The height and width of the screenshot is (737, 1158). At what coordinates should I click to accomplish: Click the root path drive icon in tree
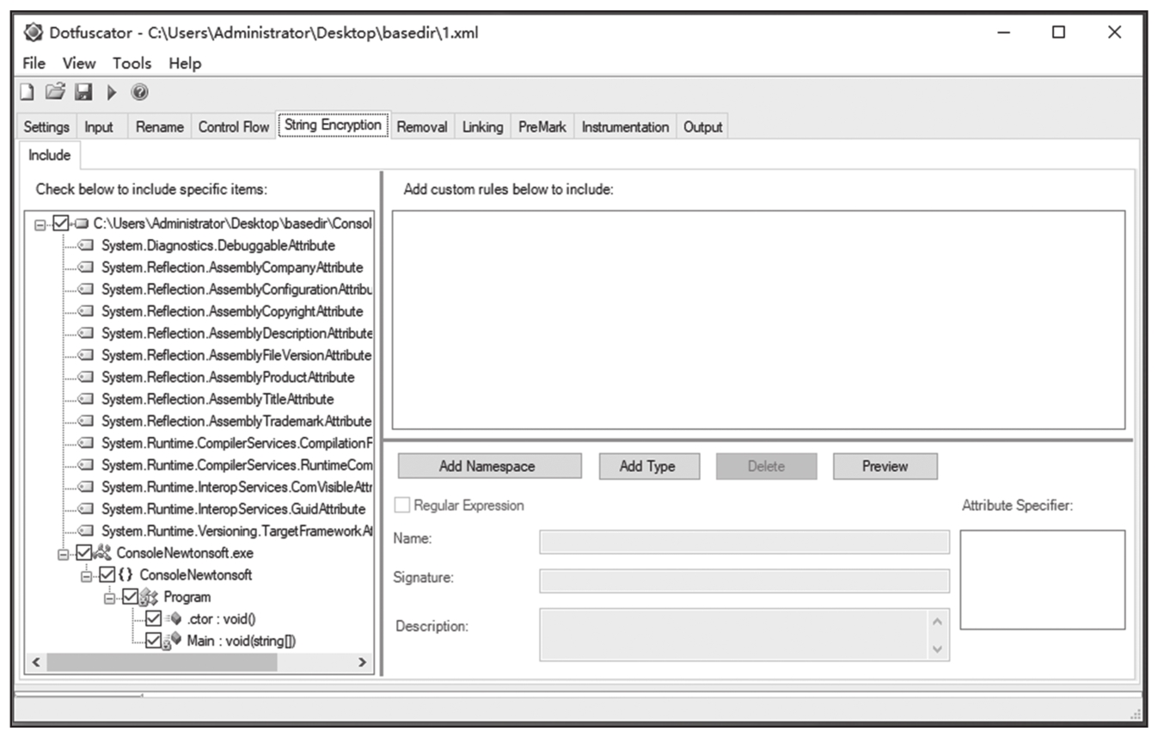click(x=82, y=224)
